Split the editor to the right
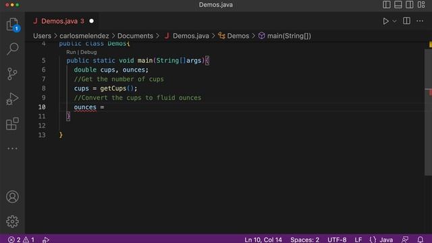This screenshot has height=243, width=432. point(406,21)
